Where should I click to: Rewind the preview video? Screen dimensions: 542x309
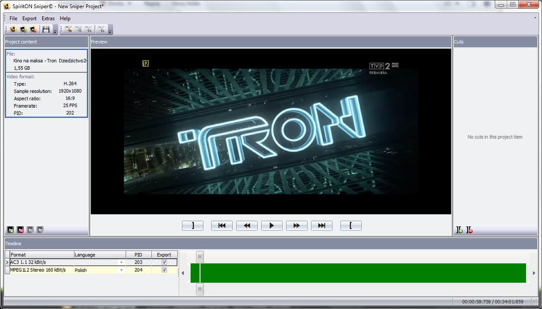pos(247,226)
